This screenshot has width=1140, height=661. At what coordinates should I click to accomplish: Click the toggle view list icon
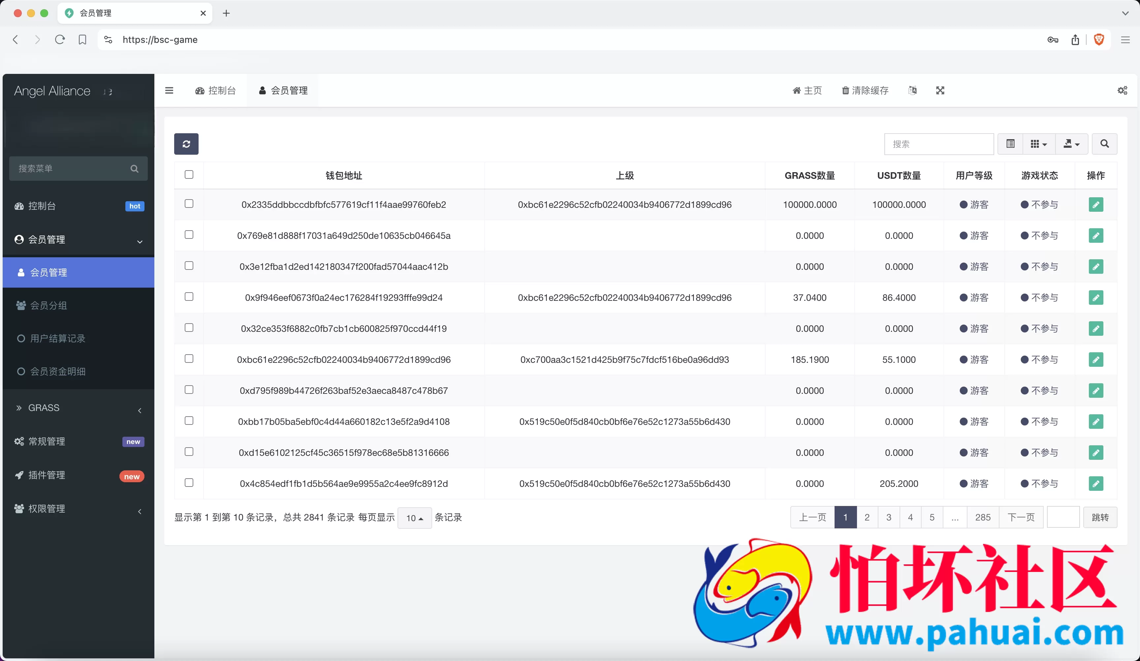tap(1010, 144)
